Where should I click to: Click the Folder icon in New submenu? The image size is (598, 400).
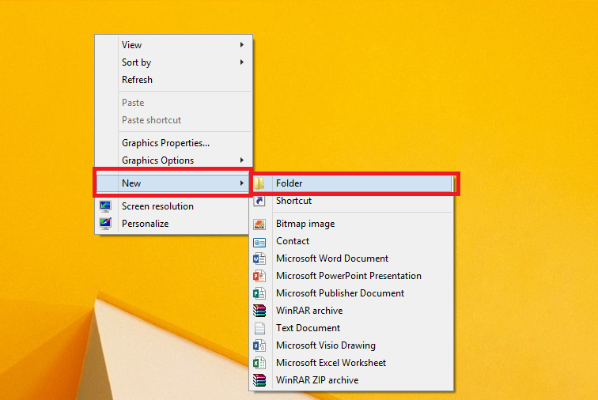click(x=259, y=183)
